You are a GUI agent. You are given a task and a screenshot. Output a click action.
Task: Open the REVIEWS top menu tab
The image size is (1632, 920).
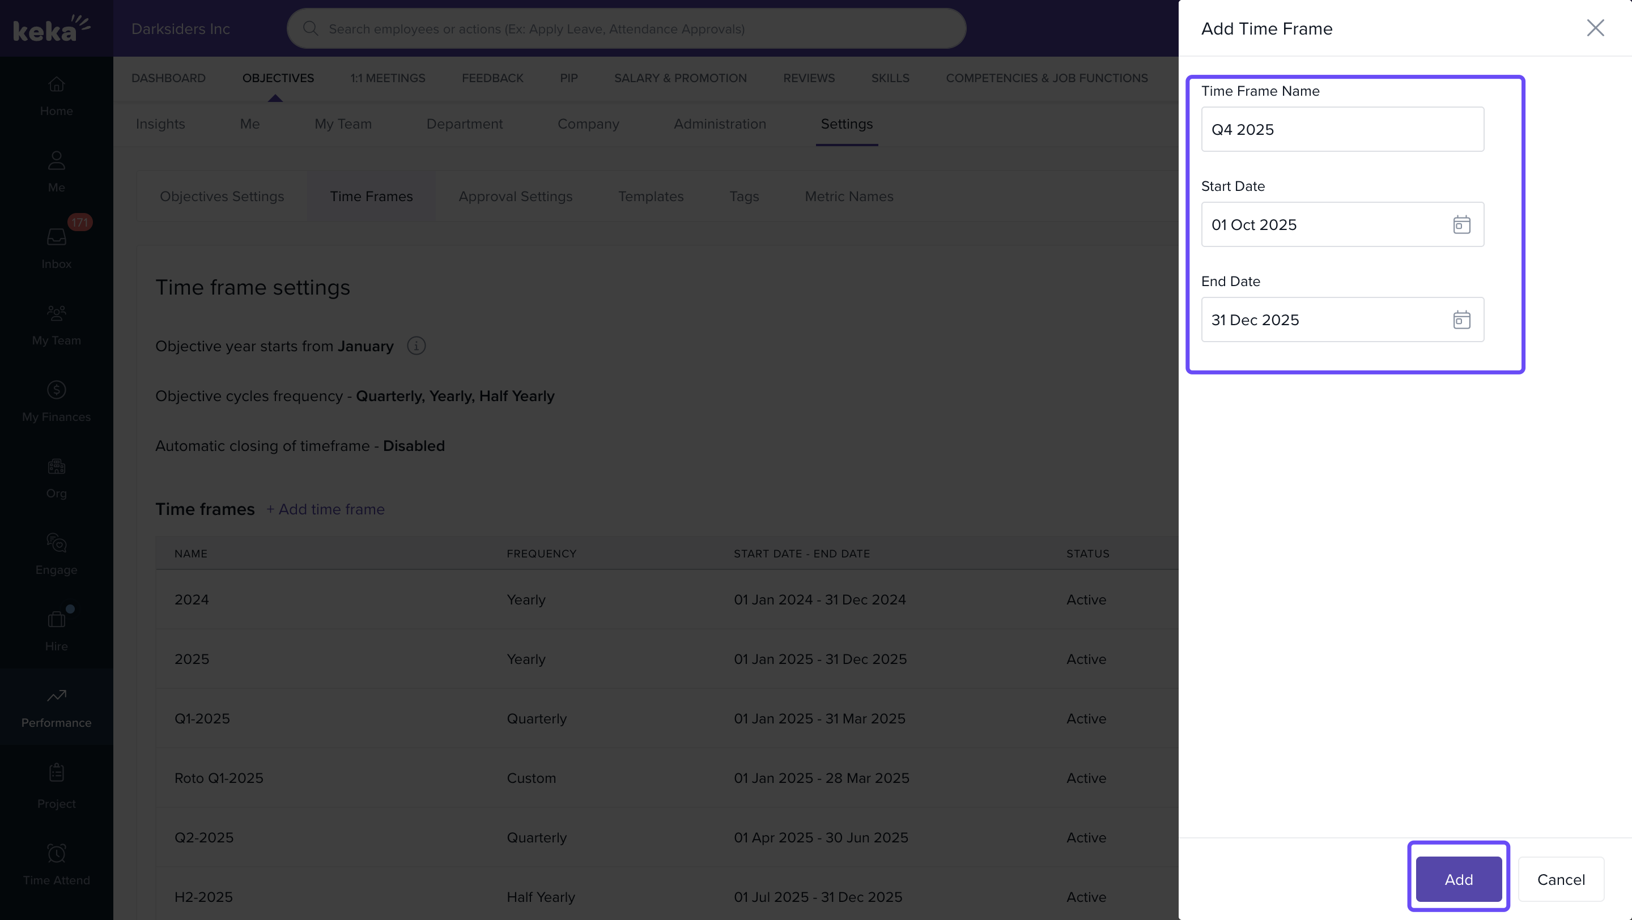coord(809,78)
